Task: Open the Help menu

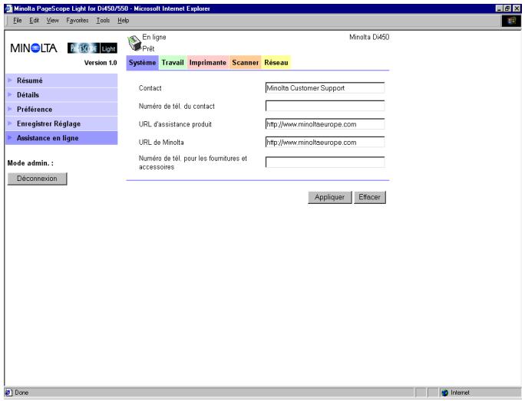Action: pos(124,21)
